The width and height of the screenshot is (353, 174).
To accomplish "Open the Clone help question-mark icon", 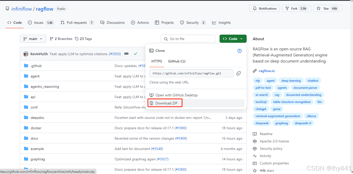I will (x=240, y=51).
